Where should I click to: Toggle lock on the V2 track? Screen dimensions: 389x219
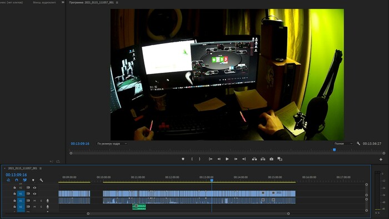click(x=14, y=187)
